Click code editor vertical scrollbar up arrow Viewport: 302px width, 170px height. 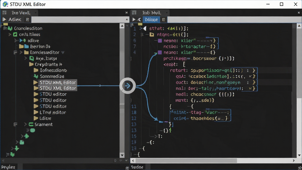299,26
